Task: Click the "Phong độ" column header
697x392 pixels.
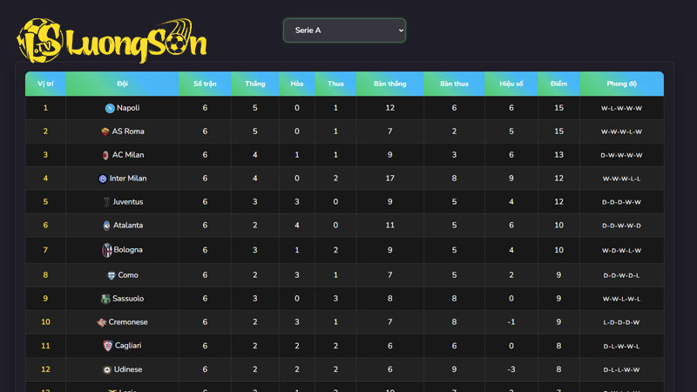Action: pyautogui.click(x=621, y=84)
